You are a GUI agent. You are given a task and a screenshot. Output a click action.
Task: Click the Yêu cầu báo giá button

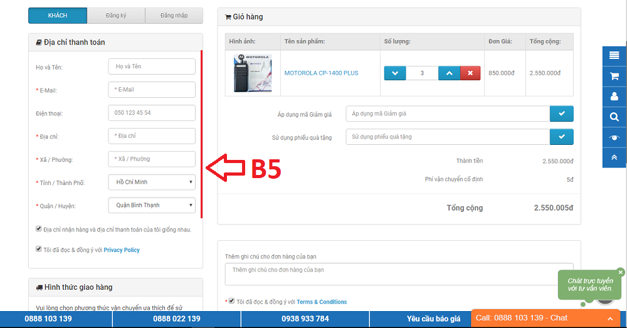point(433,319)
